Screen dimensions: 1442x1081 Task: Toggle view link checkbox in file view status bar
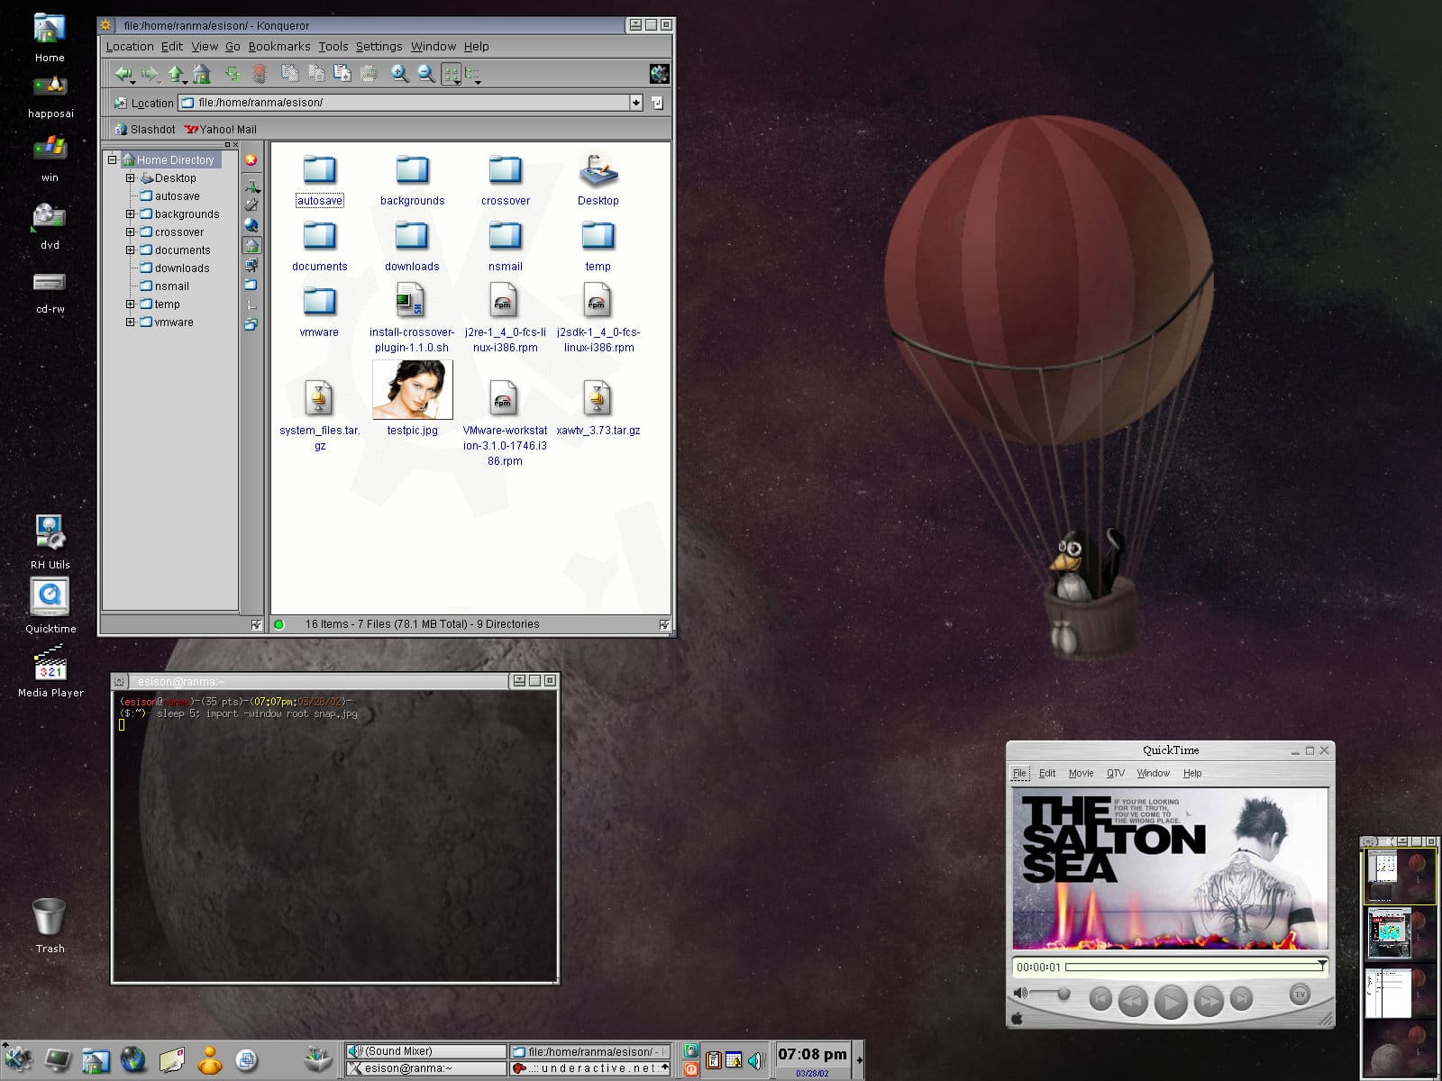point(664,624)
